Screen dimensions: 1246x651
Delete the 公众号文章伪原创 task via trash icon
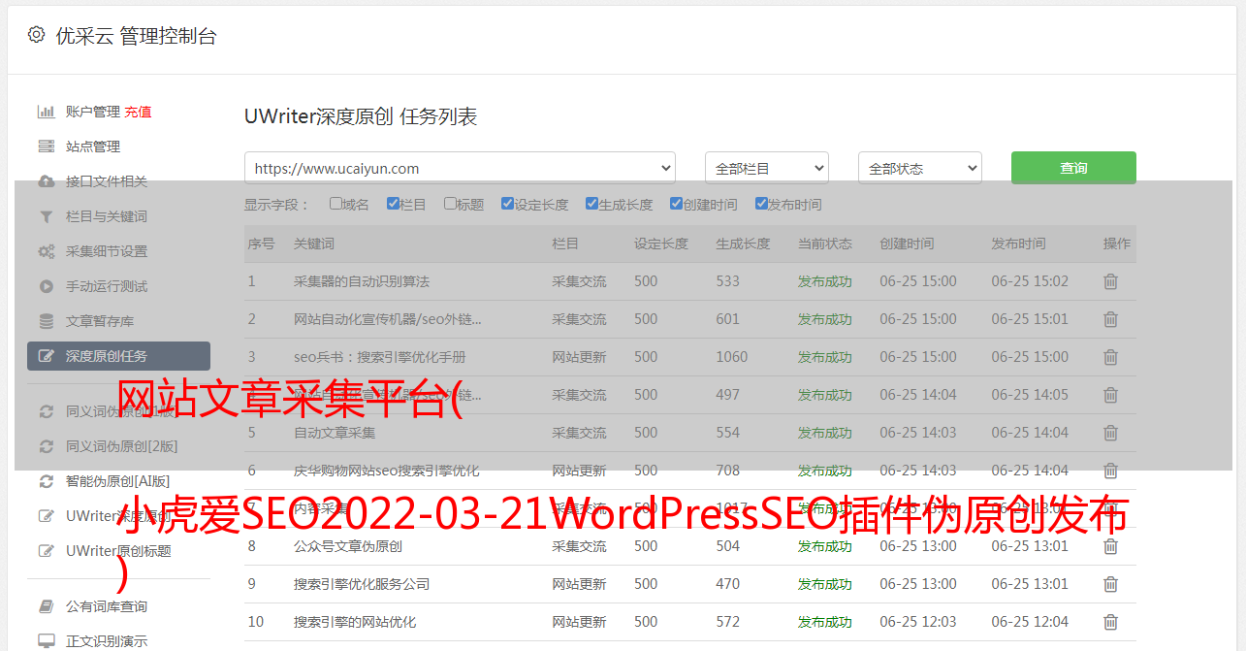(1110, 546)
